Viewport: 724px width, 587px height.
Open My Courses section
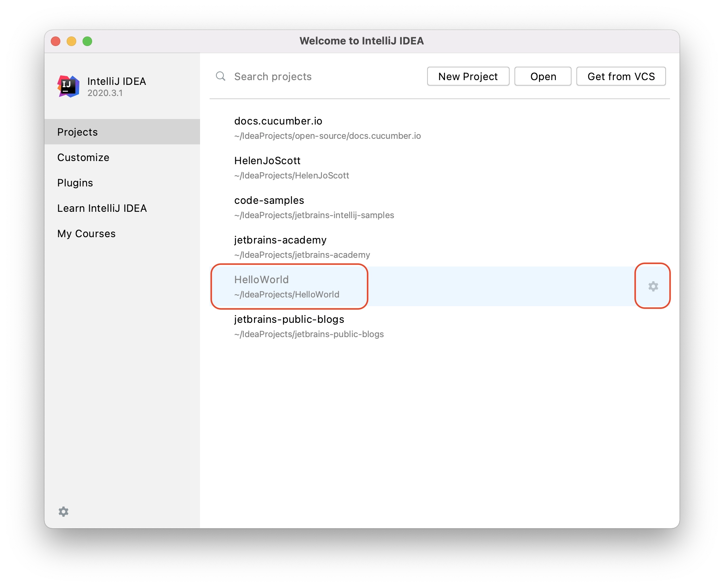coord(122,233)
